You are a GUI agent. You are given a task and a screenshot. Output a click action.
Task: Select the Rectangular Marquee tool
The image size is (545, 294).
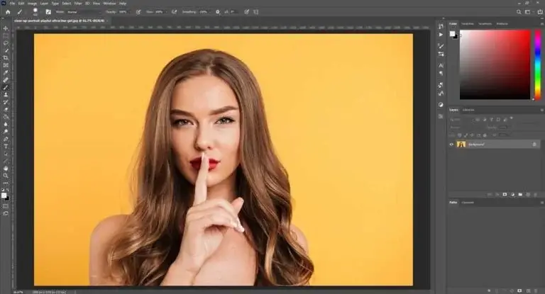coord(6,35)
